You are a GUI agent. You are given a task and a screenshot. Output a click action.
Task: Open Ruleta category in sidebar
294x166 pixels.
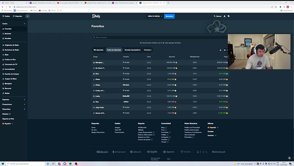[7, 93]
